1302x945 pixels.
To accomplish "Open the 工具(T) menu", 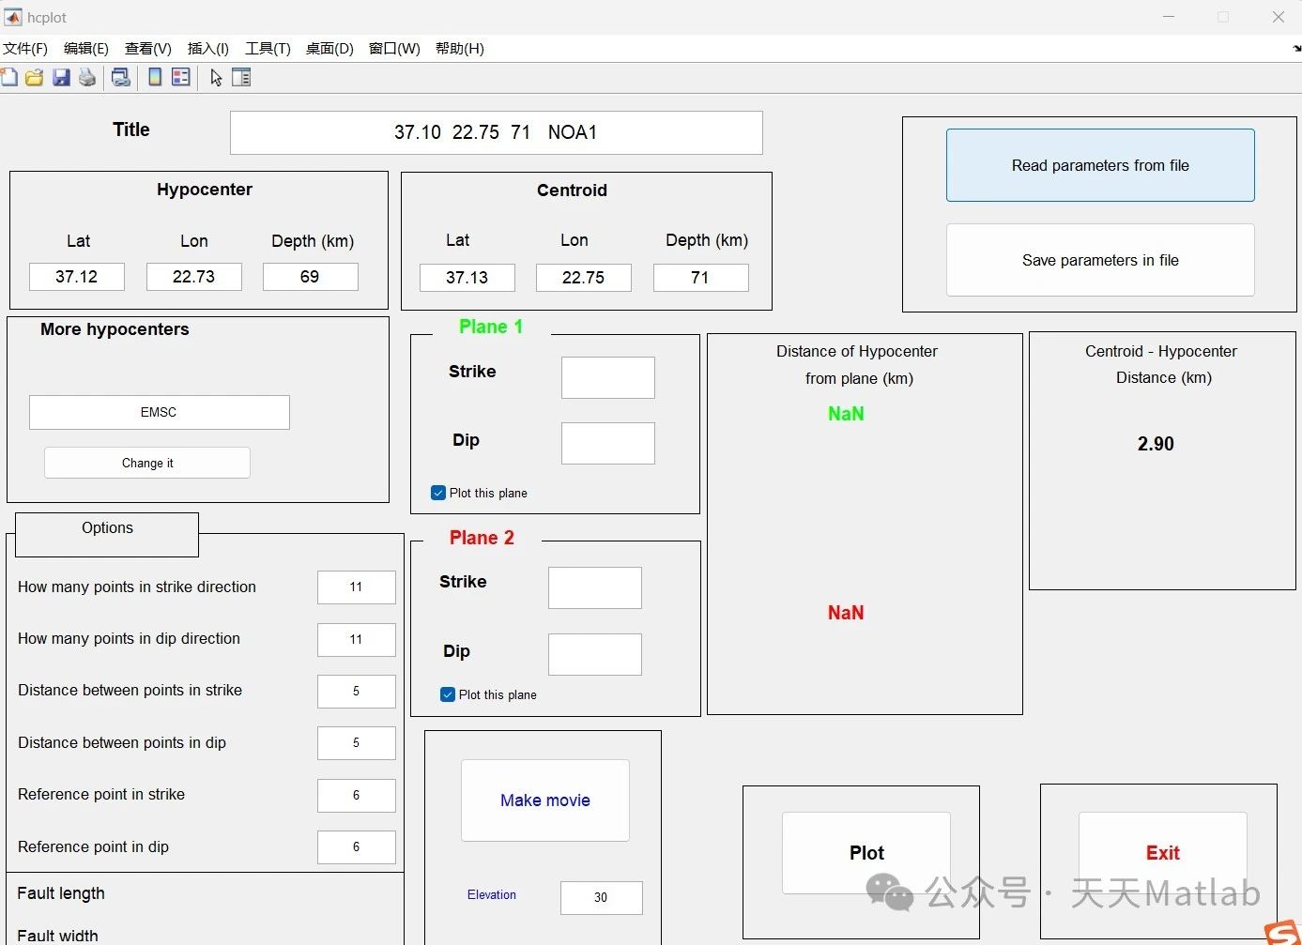I will coord(268,49).
